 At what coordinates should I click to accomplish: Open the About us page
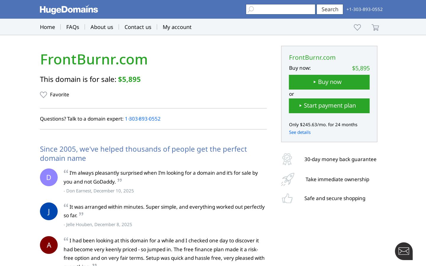(102, 27)
